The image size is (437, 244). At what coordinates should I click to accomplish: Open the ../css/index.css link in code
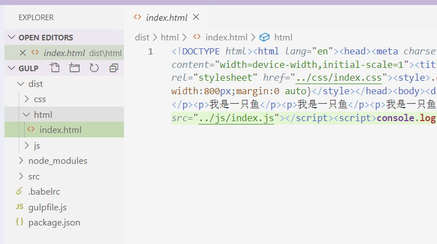(339, 77)
